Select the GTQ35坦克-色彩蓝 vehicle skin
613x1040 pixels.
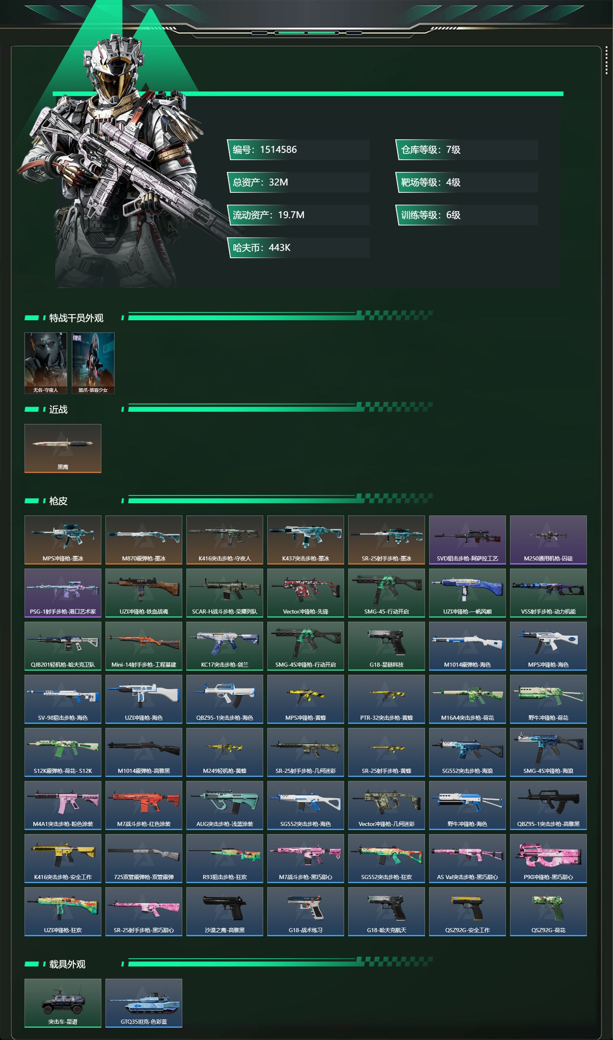pyautogui.click(x=144, y=1003)
